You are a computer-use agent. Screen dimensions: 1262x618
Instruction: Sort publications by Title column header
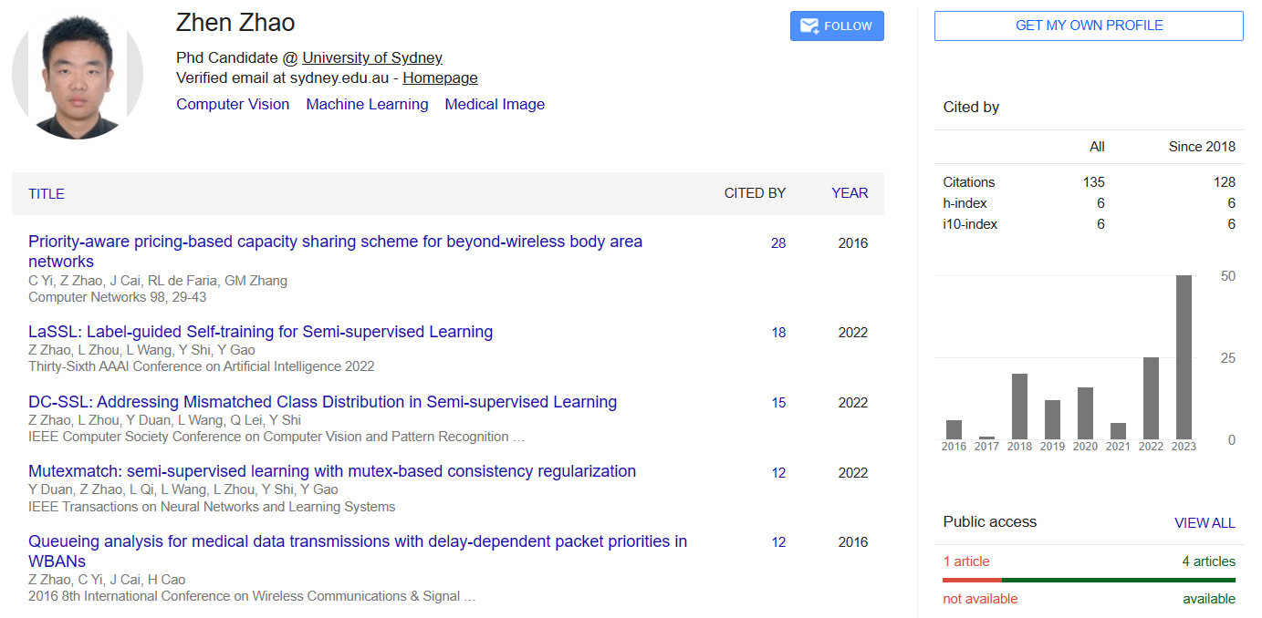47,194
